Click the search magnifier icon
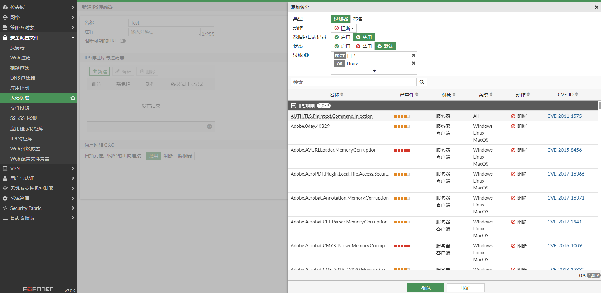 coord(422,82)
